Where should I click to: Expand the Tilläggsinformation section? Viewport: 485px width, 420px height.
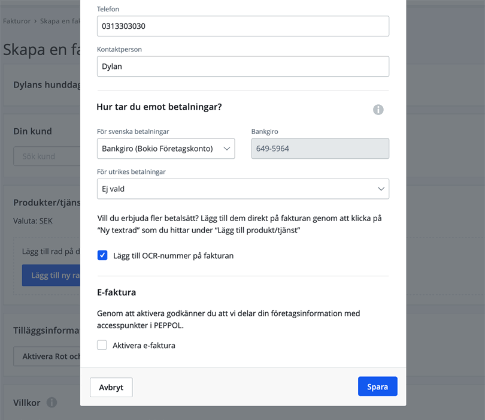[40, 330]
